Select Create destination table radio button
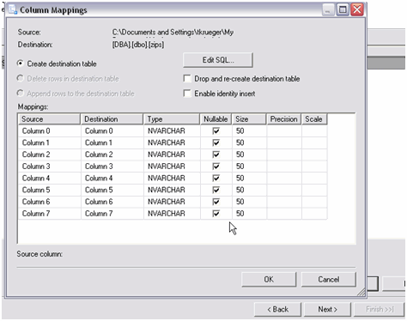This screenshot has height=321, width=407. (20, 64)
